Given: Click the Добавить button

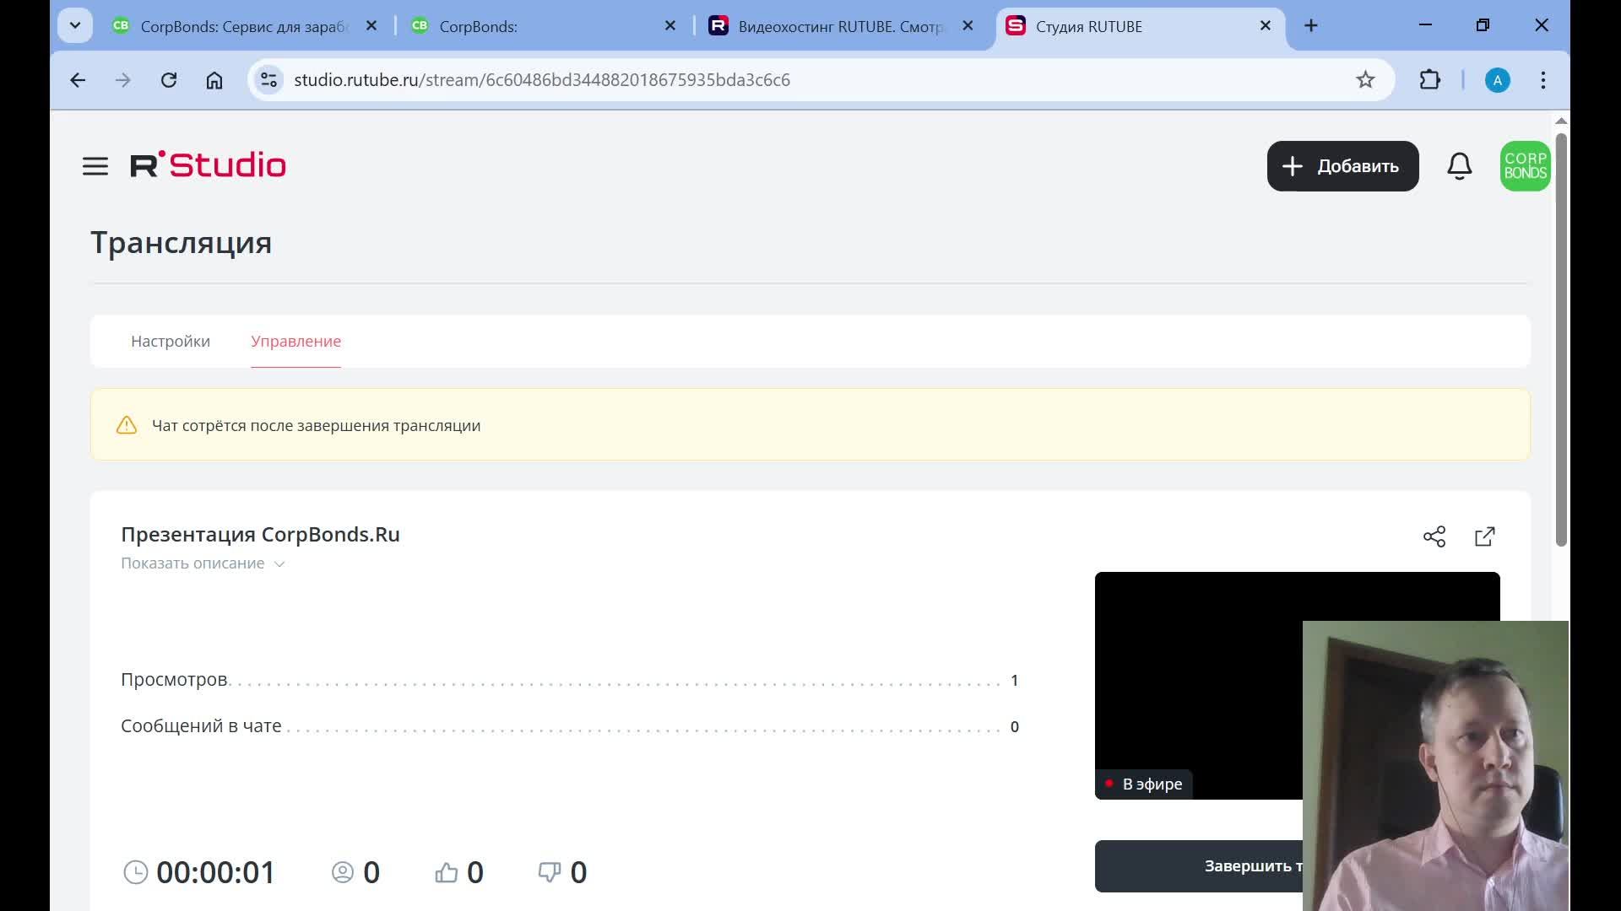Looking at the screenshot, I should 1342,166.
